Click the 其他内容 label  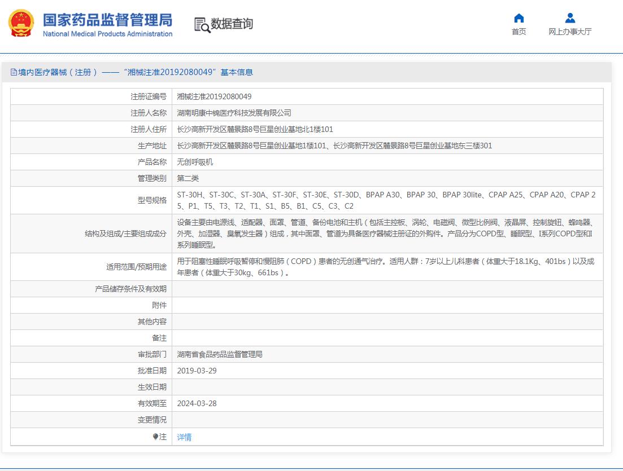[x=152, y=322]
